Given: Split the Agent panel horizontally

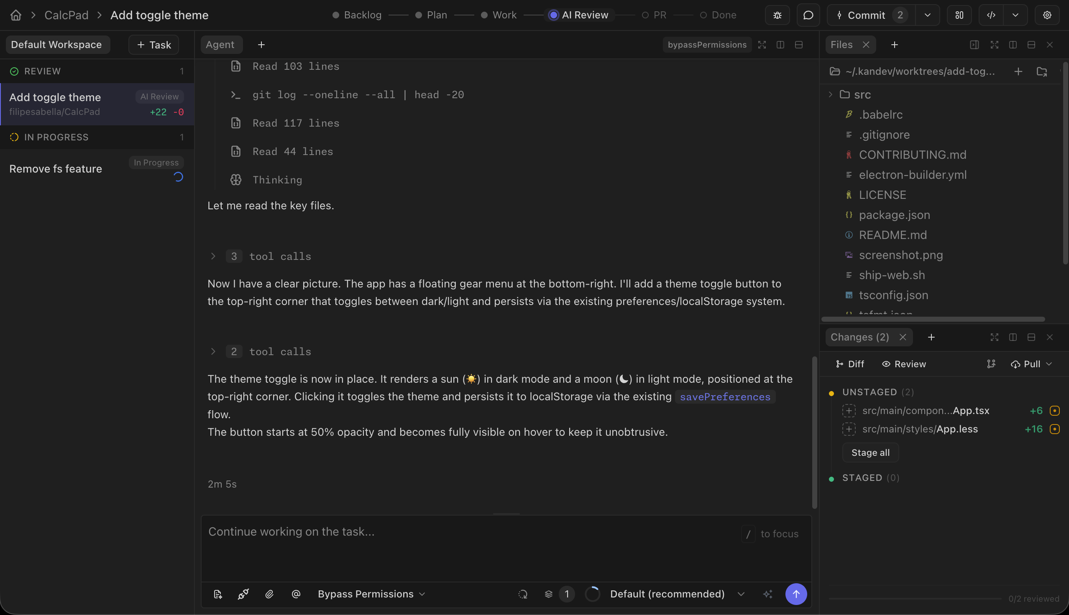Looking at the screenshot, I should pos(798,45).
